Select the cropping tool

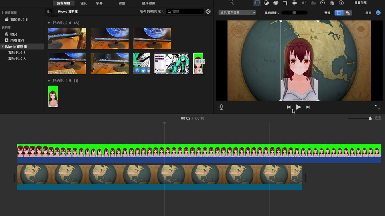tap(285, 3)
